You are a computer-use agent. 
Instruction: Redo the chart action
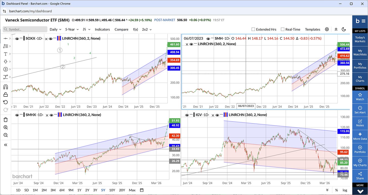point(6,110)
